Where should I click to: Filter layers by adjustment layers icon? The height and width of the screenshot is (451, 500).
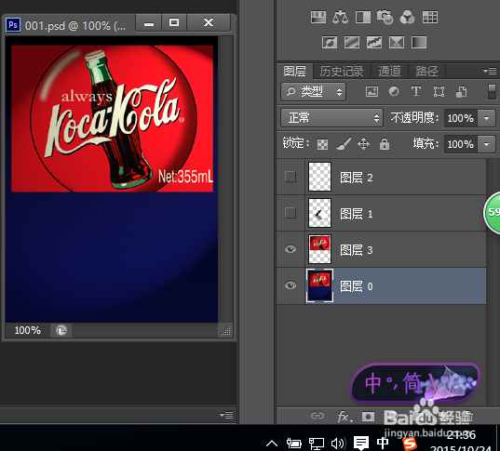394,92
